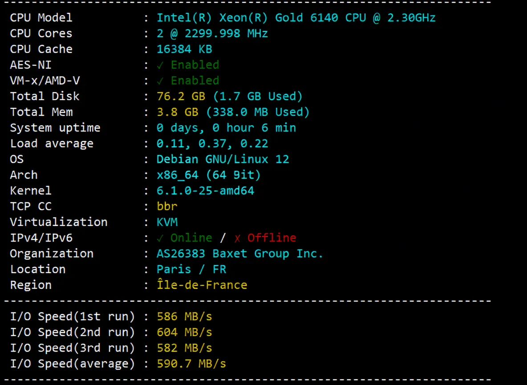Click the I/O Speed(3rd run) label
Image resolution: width=527 pixels, height=385 pixels.
pyautogui.click(x=72, y=348)
